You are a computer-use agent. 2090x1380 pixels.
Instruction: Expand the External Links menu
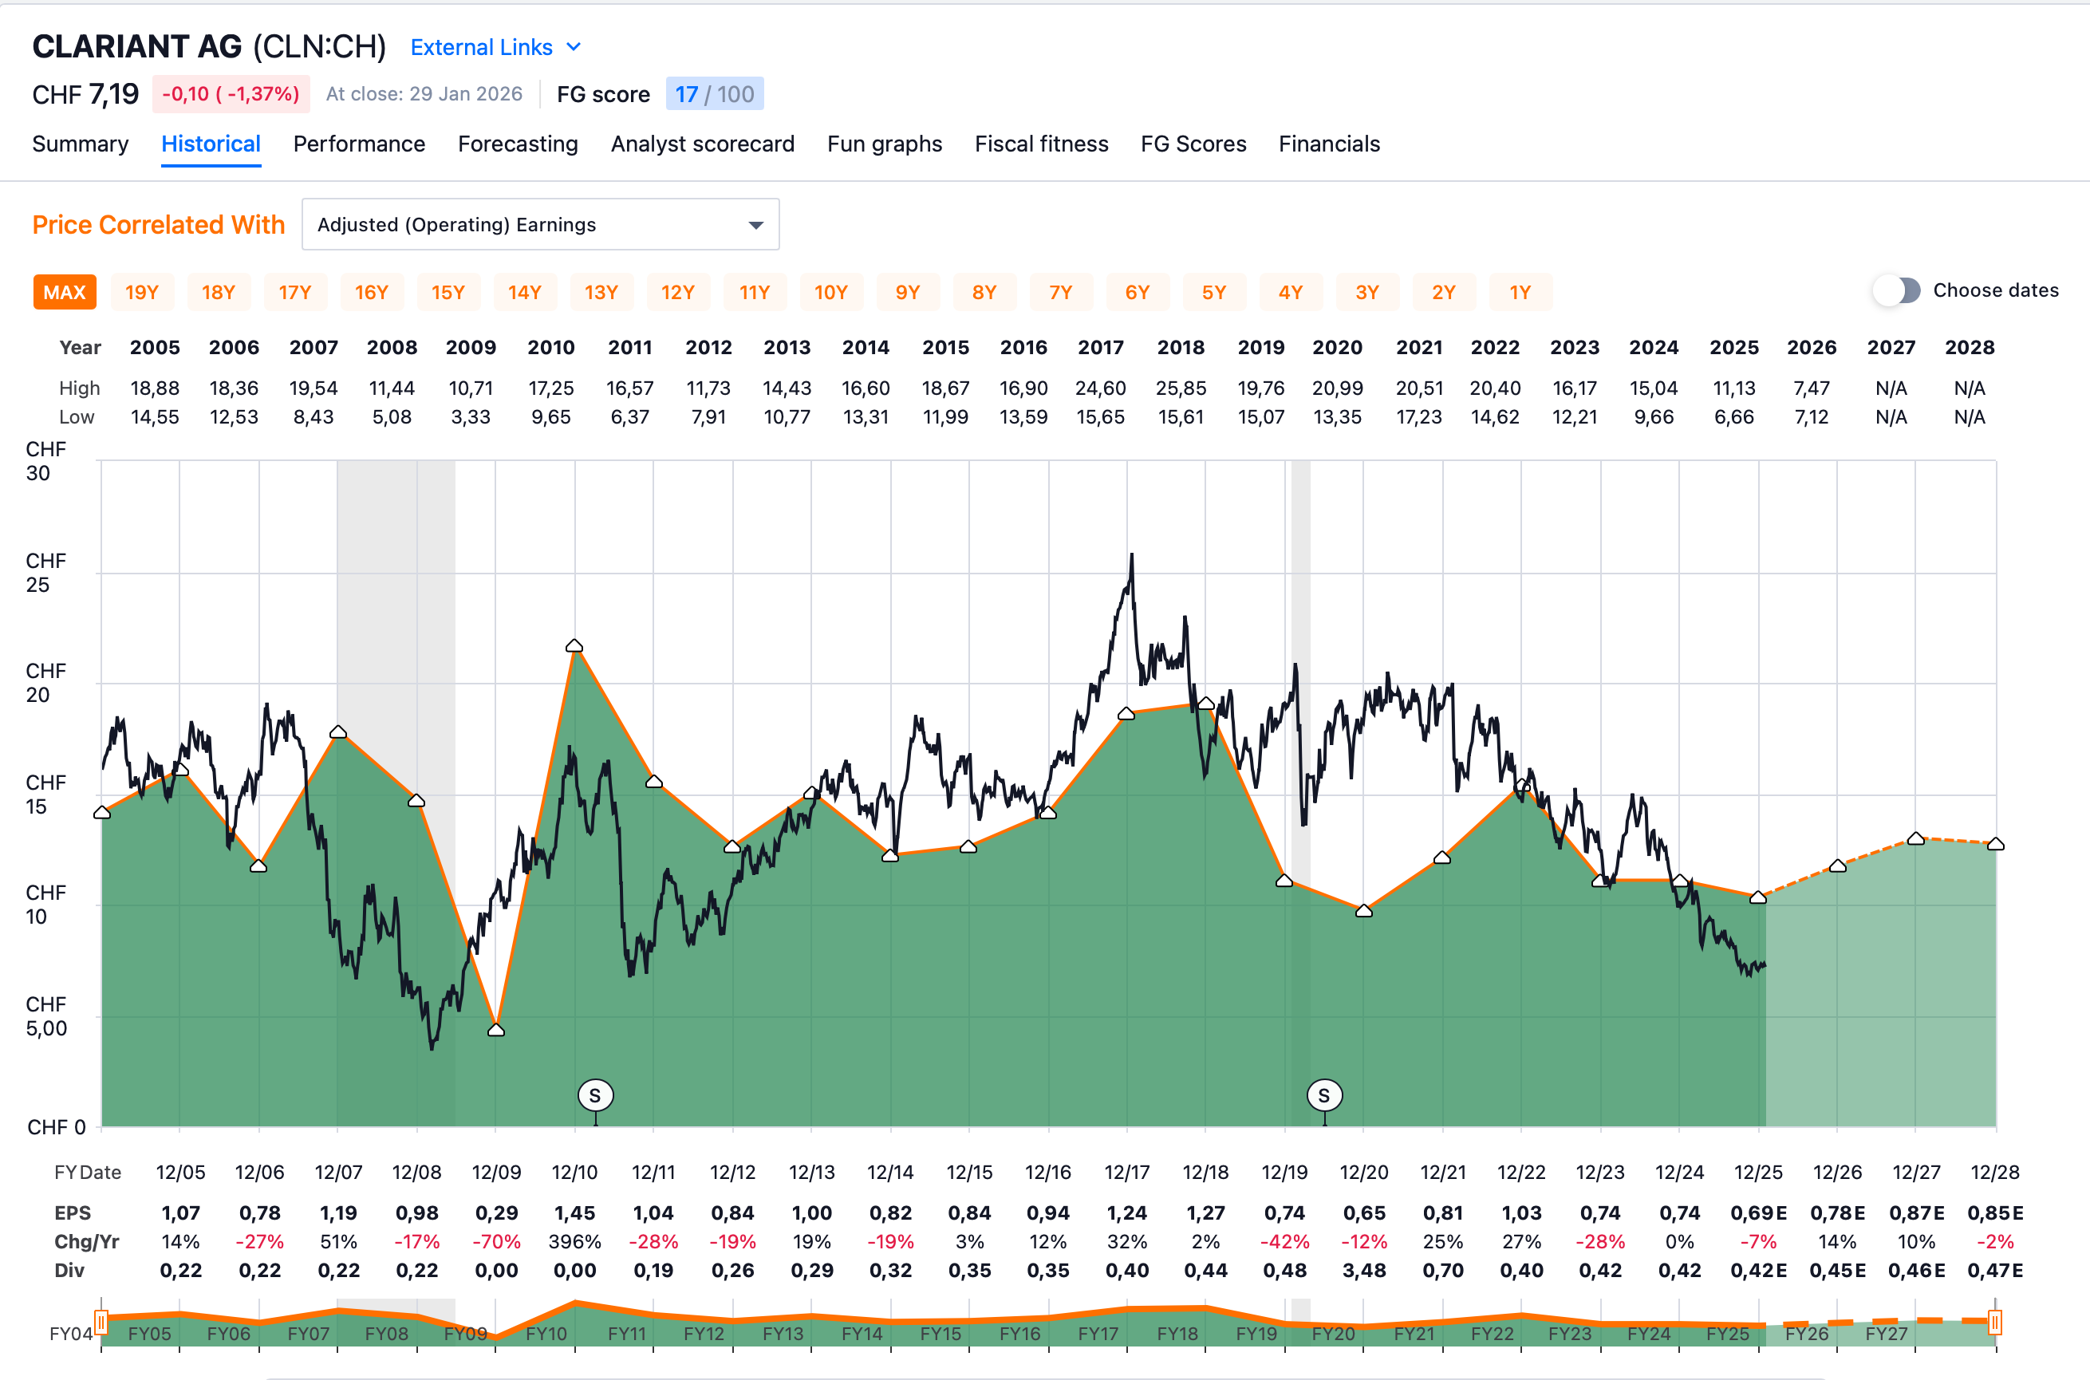pyautogui.click(x=481, y=48)
